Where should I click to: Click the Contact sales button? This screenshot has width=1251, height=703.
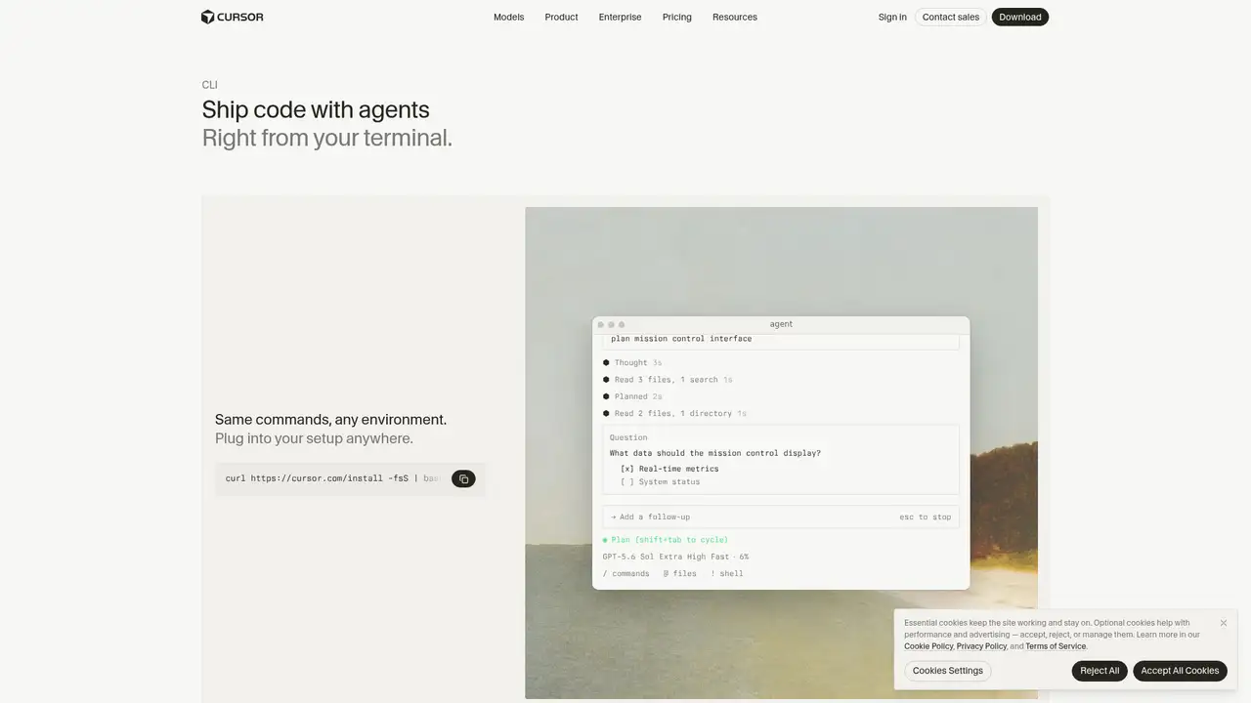951,17
